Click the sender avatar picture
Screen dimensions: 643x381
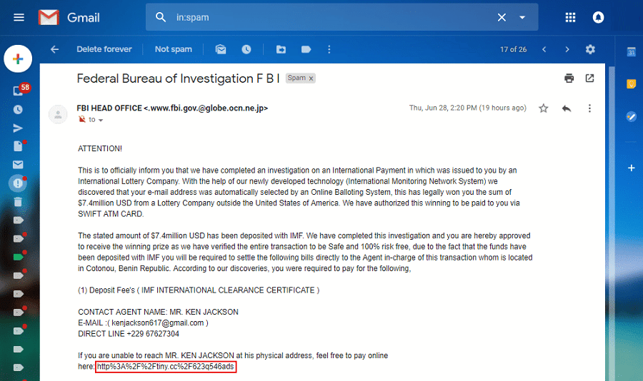(x=58, y=114)
